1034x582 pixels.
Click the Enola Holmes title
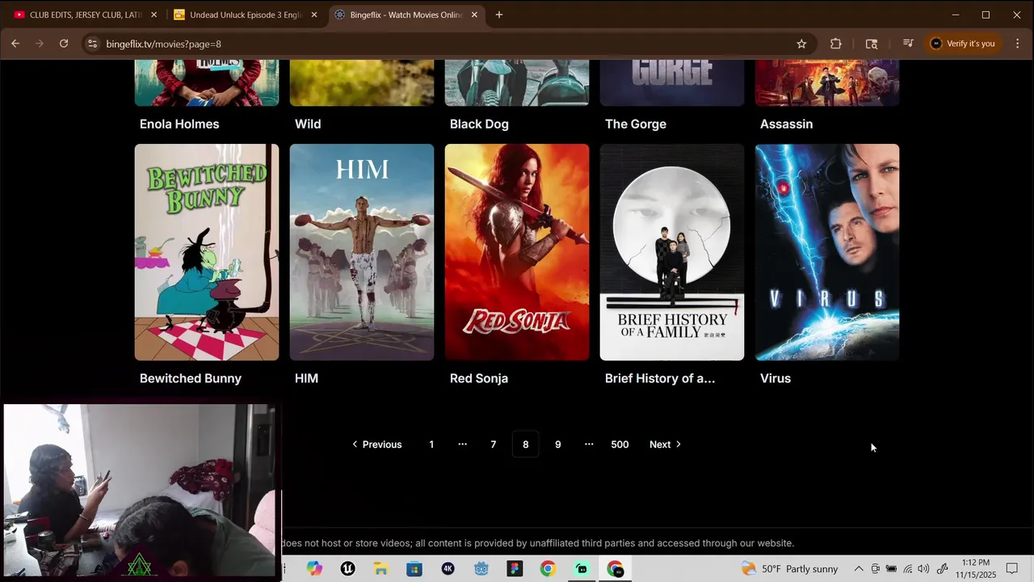tap(179, 124)
